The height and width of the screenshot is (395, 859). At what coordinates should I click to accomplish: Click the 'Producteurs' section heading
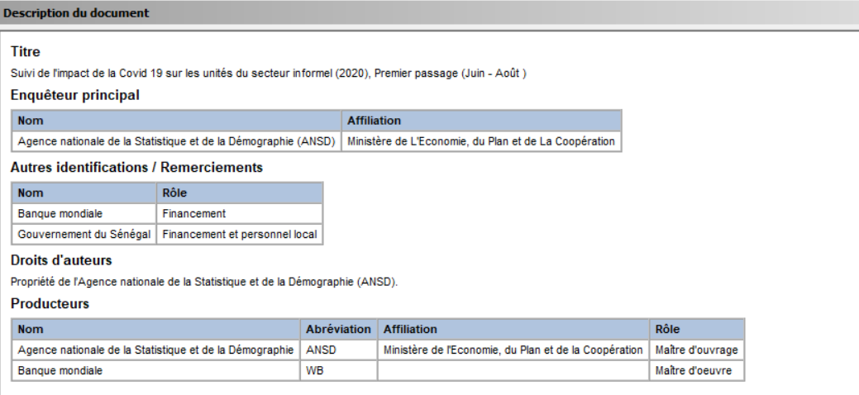click(50, 305)
